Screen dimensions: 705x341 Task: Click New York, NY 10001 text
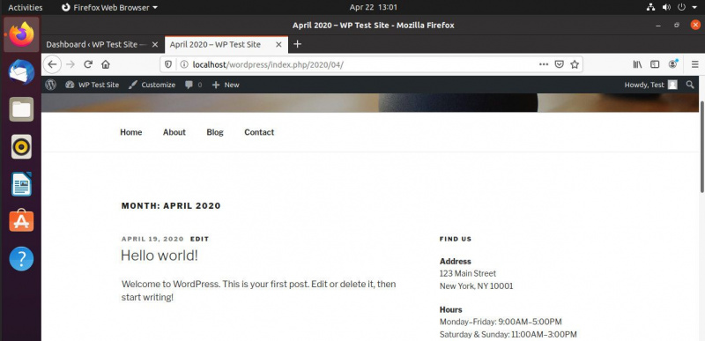(476, 285)
